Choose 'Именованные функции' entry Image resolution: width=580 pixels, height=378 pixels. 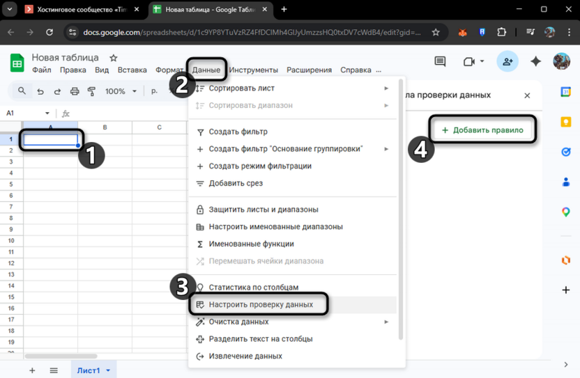293,244
